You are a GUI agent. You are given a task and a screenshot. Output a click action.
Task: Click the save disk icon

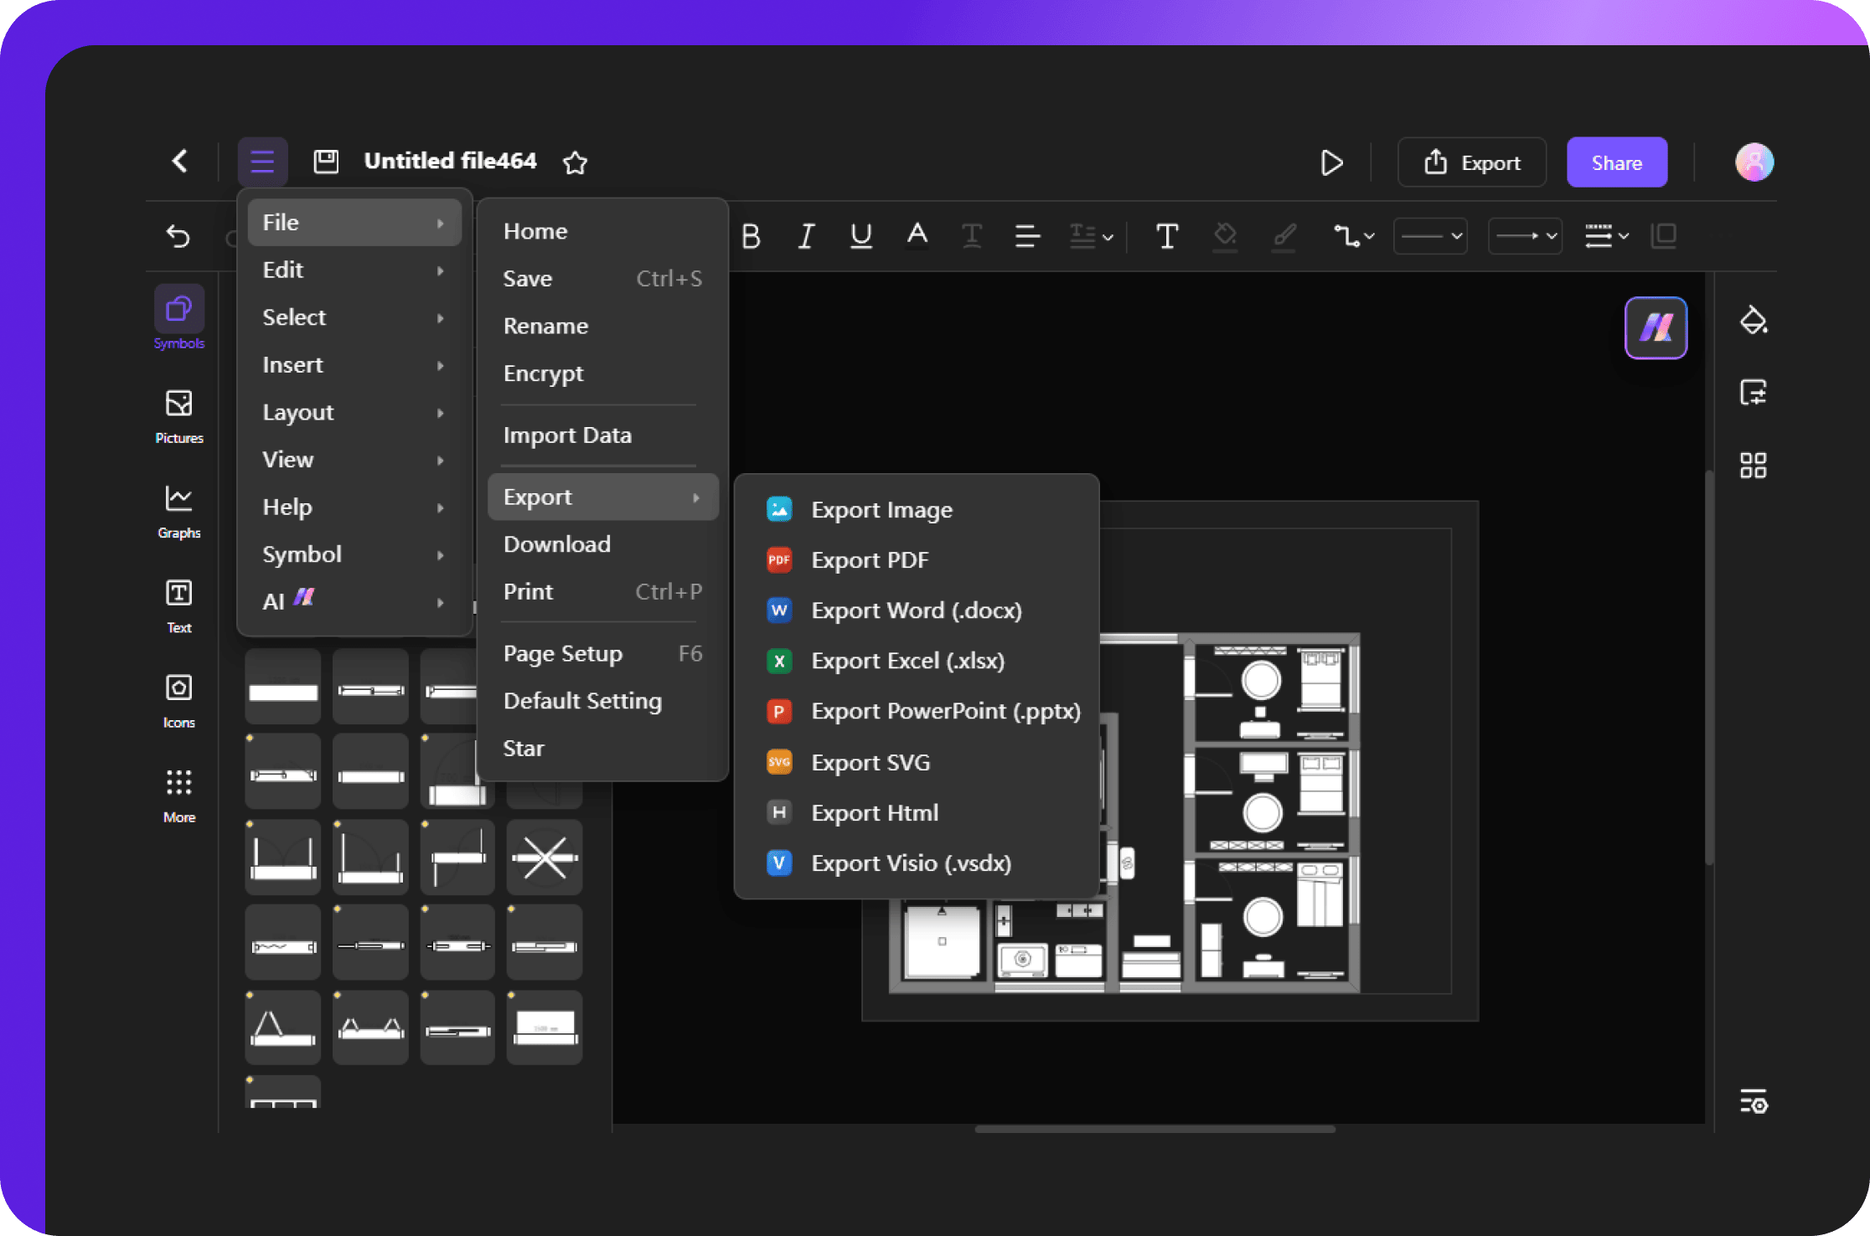[x=326, y=161]
